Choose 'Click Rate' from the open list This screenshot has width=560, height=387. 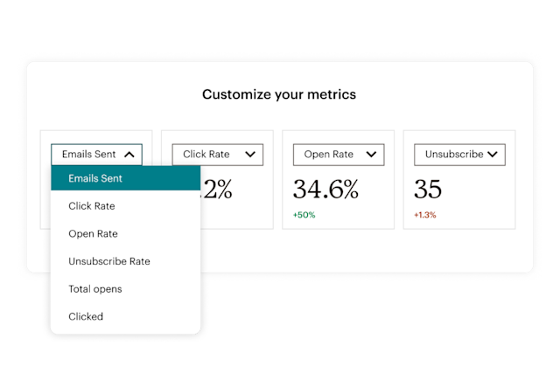pos(92,206)
